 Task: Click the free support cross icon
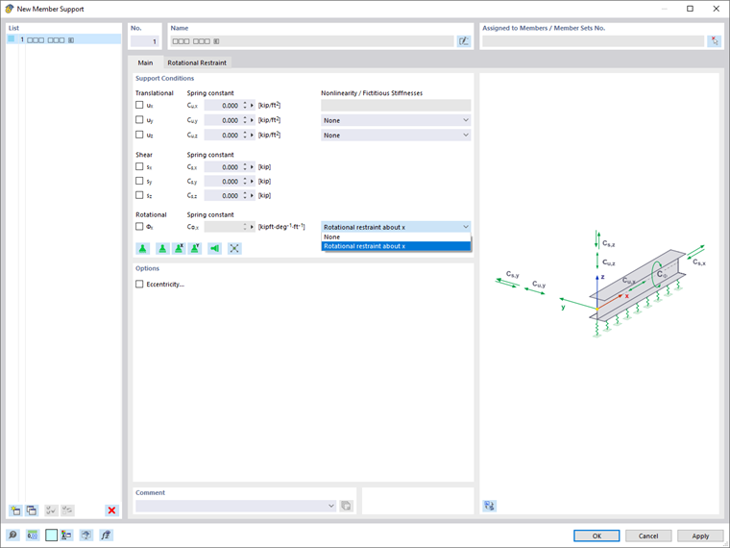[x=234, y=249]
